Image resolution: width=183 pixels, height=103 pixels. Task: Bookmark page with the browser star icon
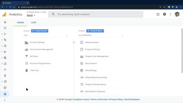(x=164, y=7)
